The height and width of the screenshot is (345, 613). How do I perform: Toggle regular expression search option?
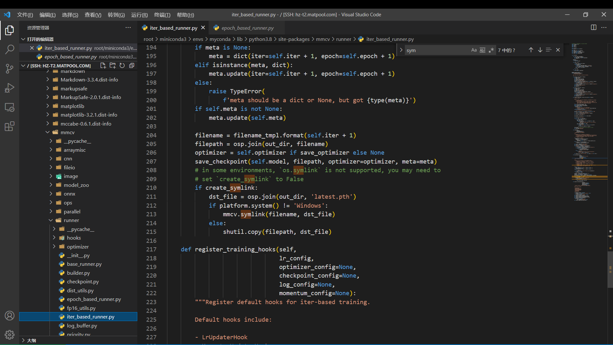tap(491, 50)
